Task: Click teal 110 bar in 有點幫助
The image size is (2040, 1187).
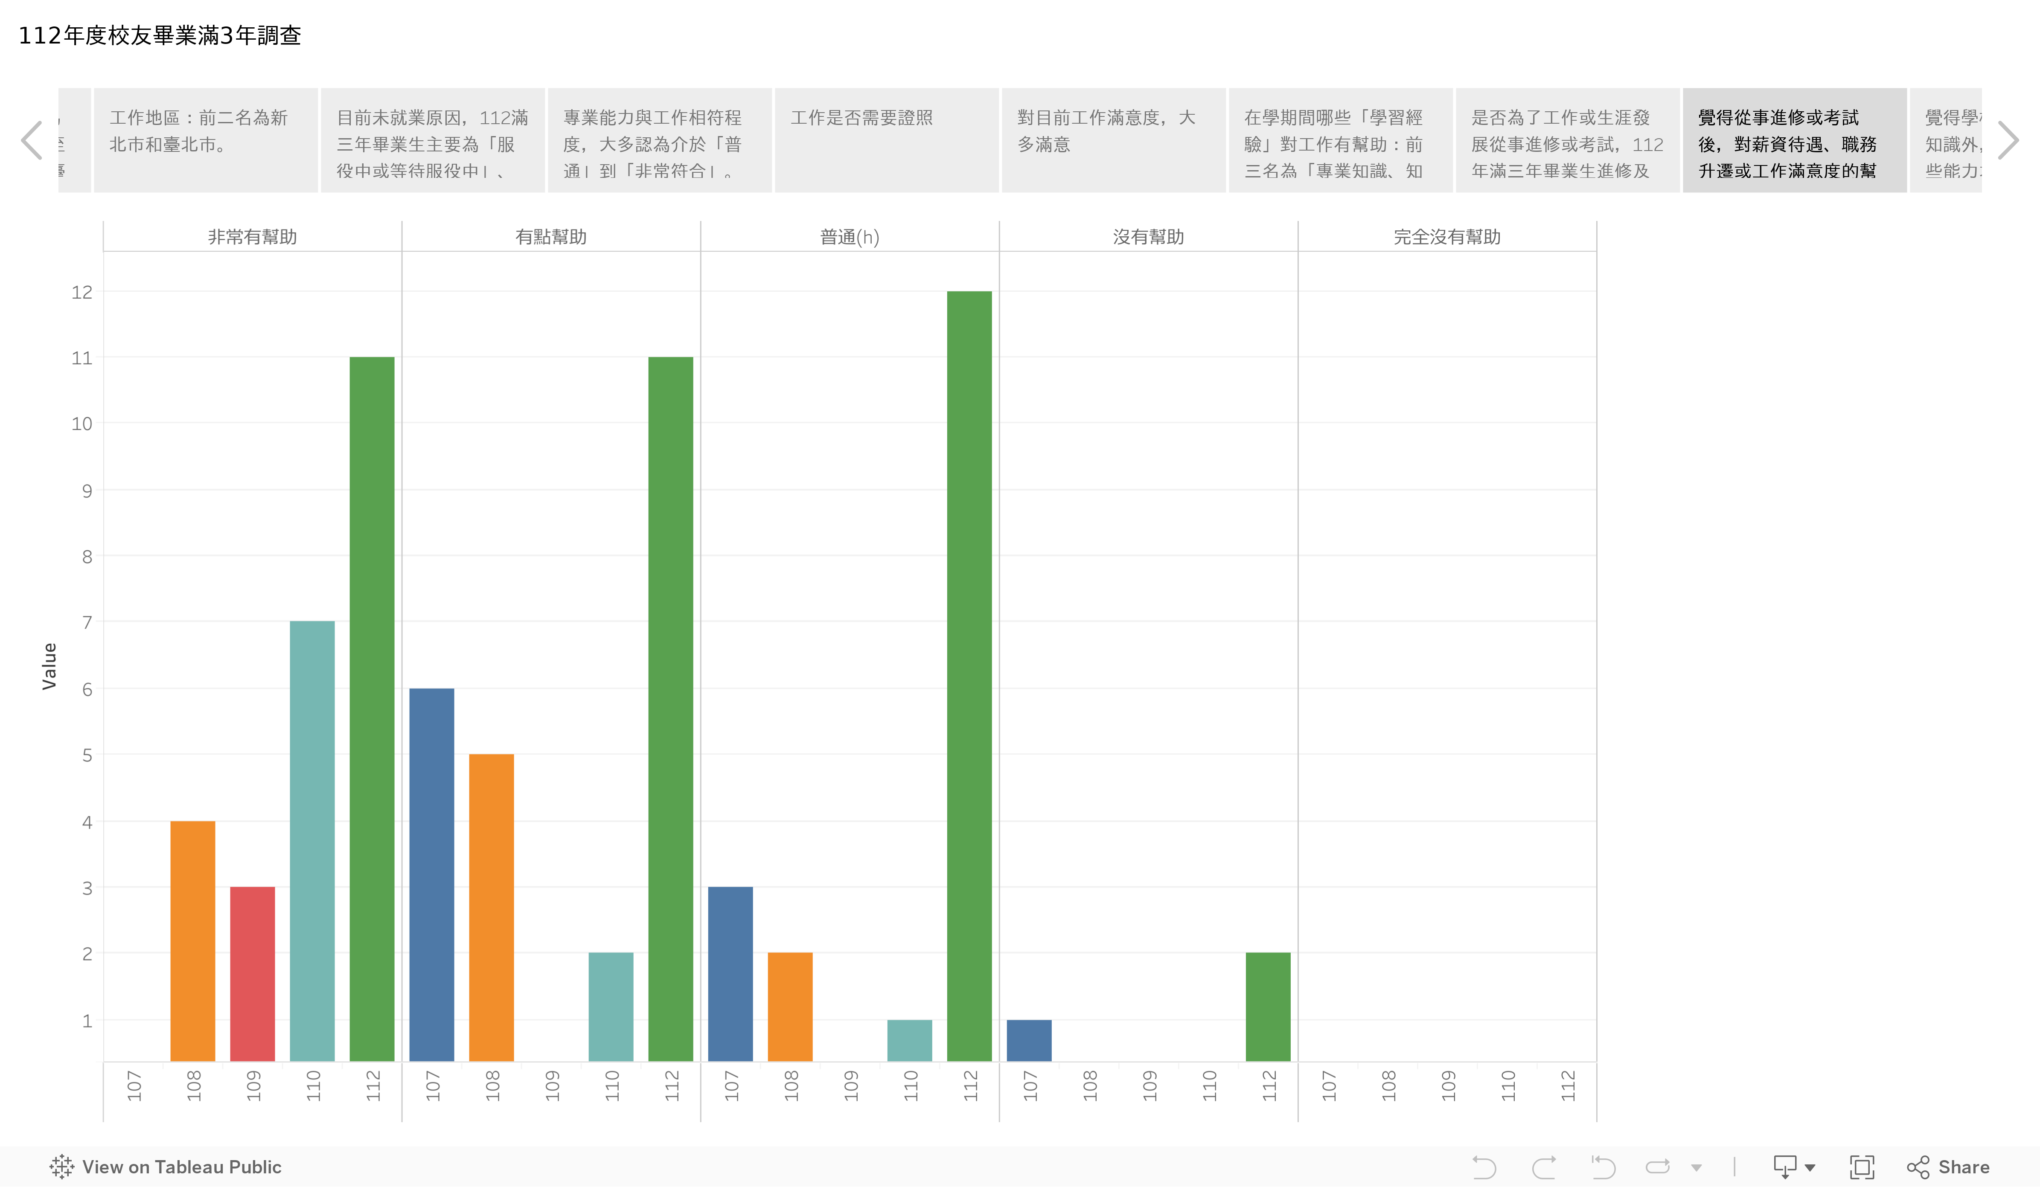Action: coord(611,1007)
